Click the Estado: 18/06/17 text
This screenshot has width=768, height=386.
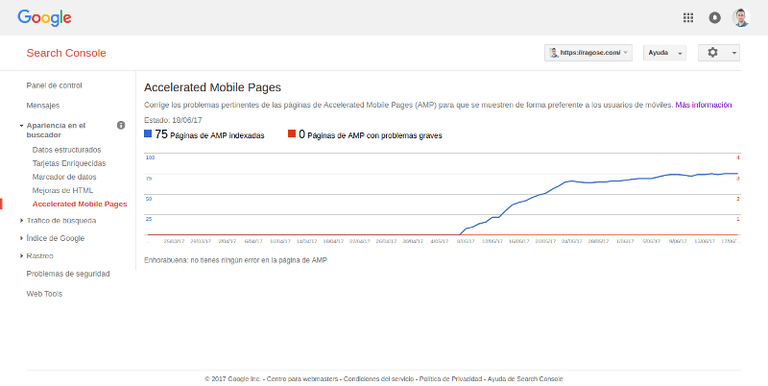click(174, 120)
